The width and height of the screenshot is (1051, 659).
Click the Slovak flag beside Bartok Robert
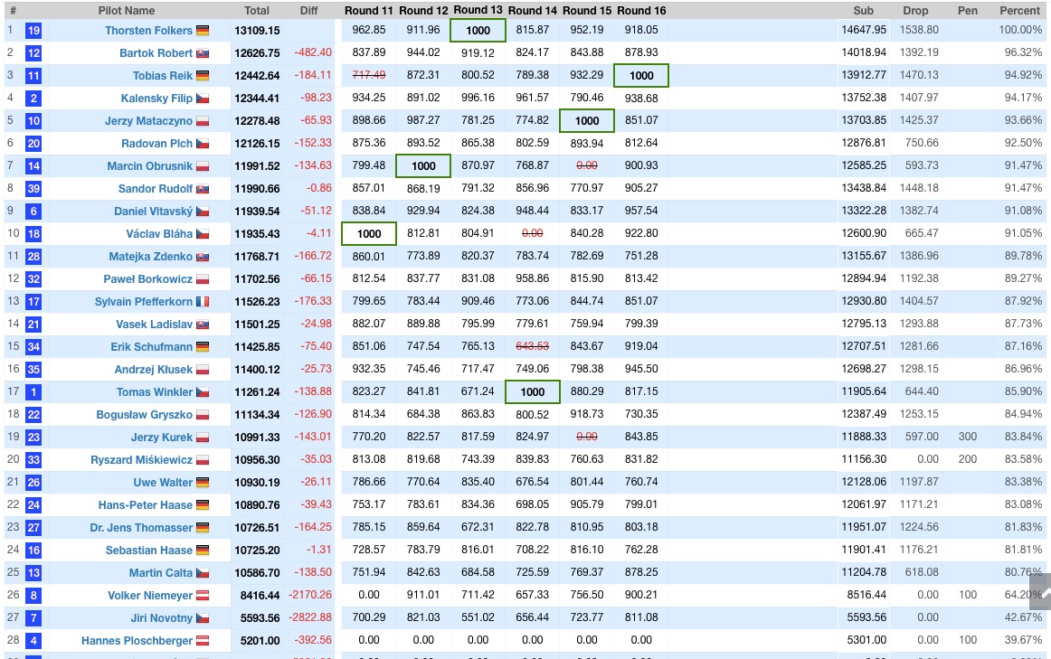tap(203, 53)
